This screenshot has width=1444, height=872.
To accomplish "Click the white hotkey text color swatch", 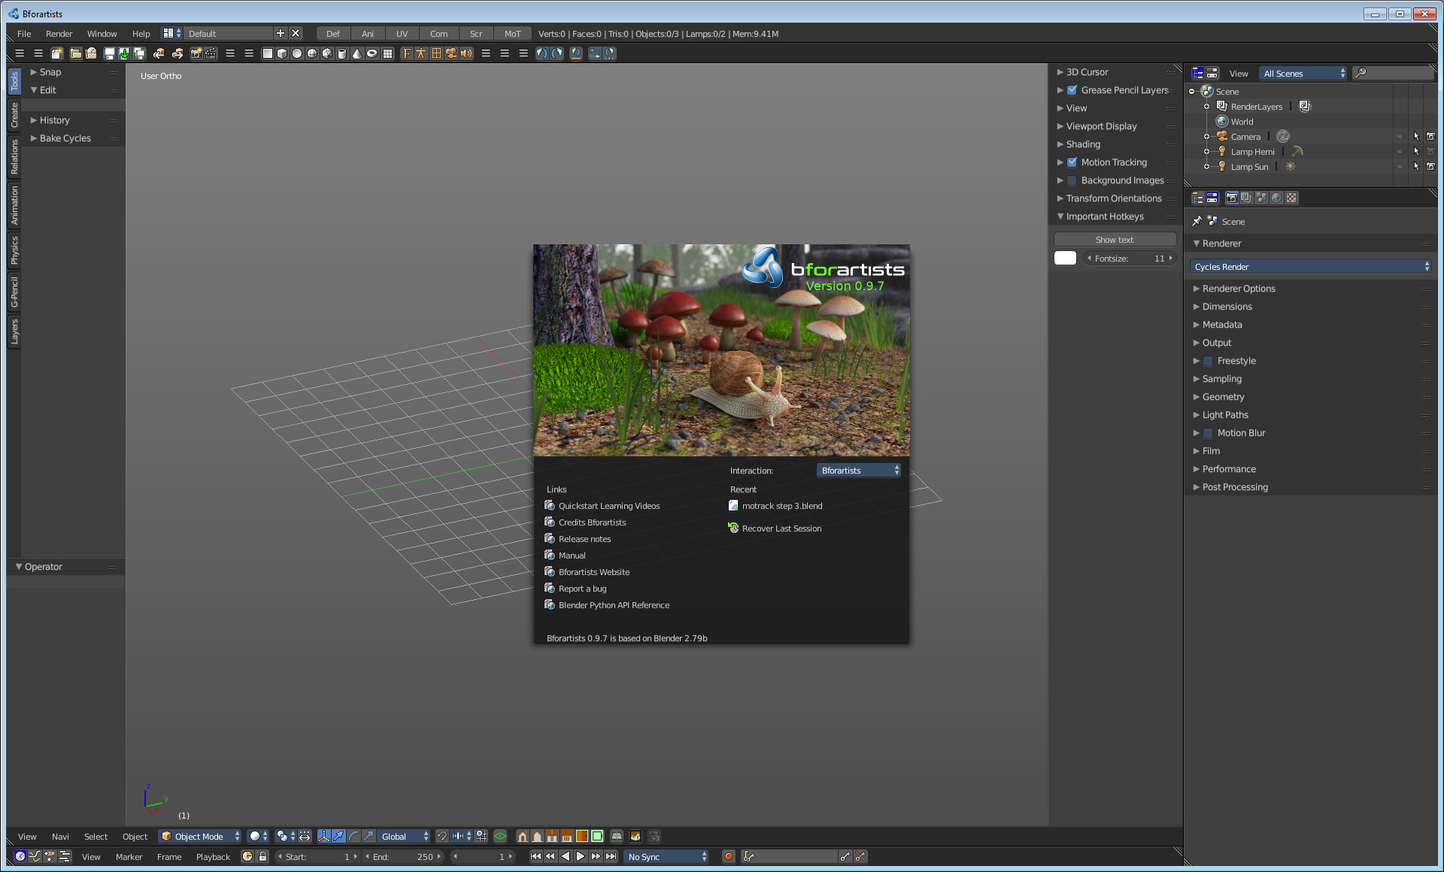I will [x=1065, y=259].
